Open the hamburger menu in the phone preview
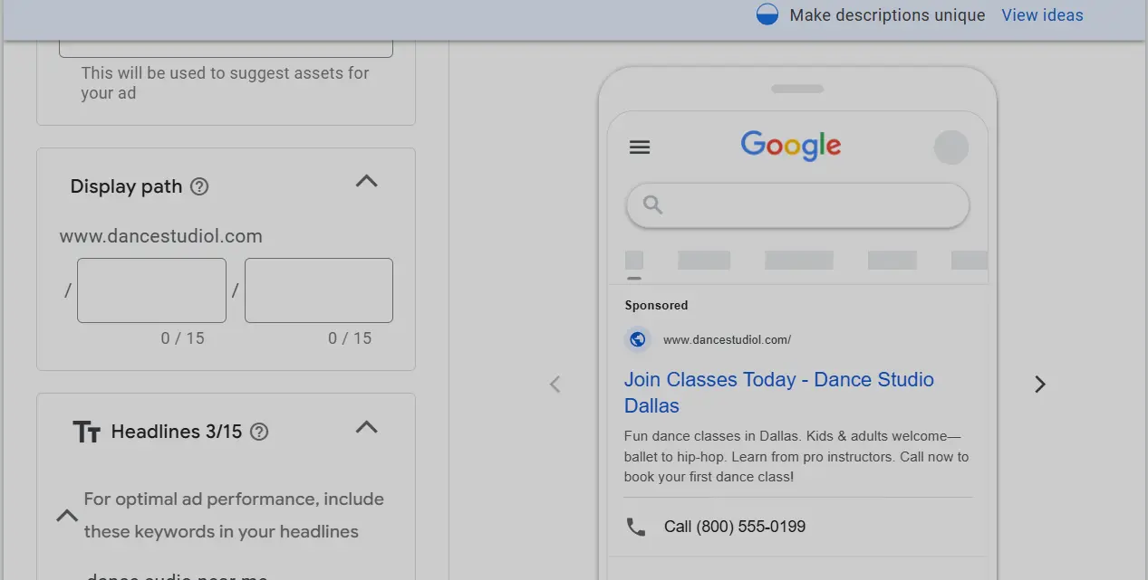 pos(639,147)
